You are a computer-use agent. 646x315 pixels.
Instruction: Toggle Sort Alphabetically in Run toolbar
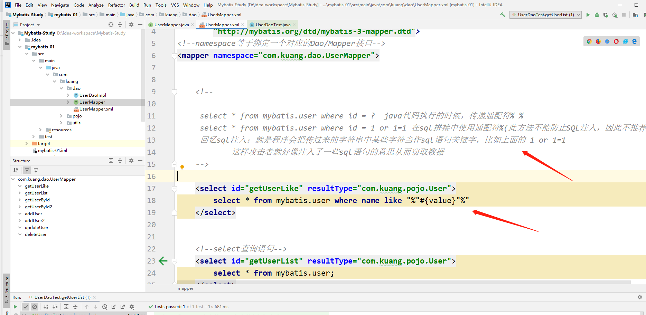46,307
